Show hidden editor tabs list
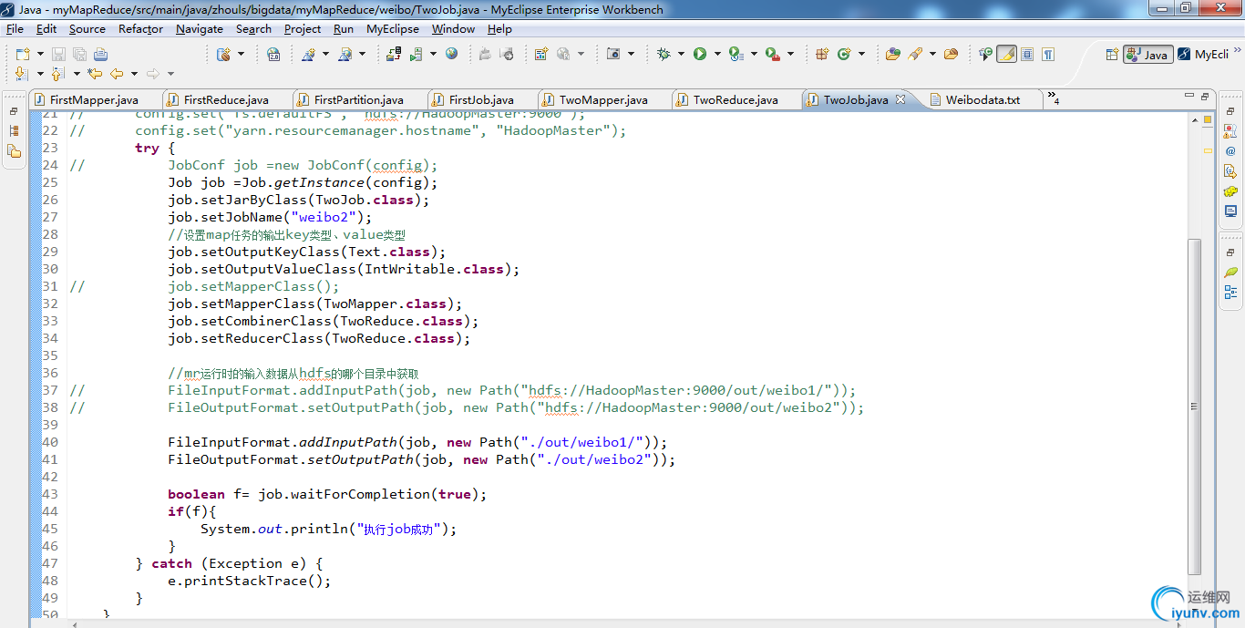The height and width of the screenshot is (628, 1245). (1053, 98)
